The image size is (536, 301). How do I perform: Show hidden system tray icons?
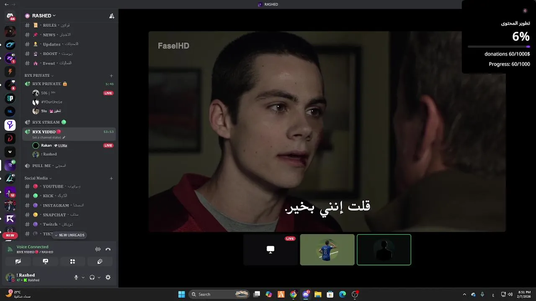pos(464,294)
